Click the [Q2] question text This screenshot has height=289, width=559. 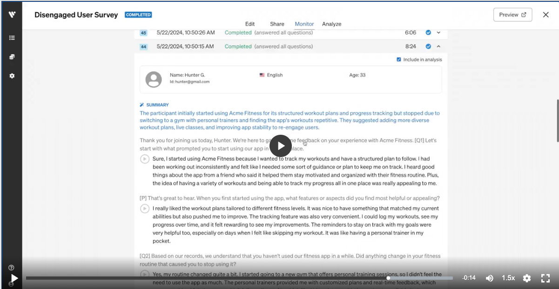290,260
